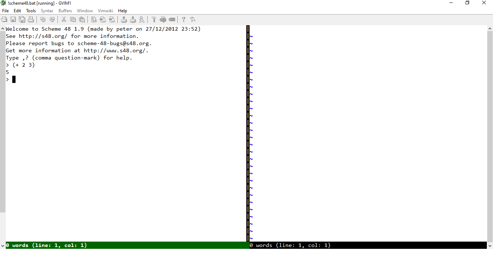
Task: Click the Open file toolbar icon
Action: [x=4, y=19]
